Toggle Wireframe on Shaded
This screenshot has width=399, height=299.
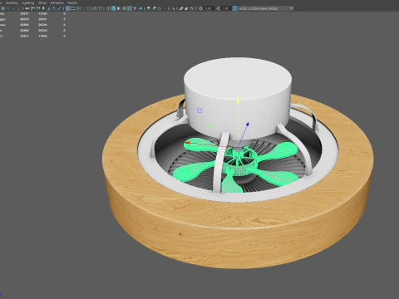[x=124, y=8]
